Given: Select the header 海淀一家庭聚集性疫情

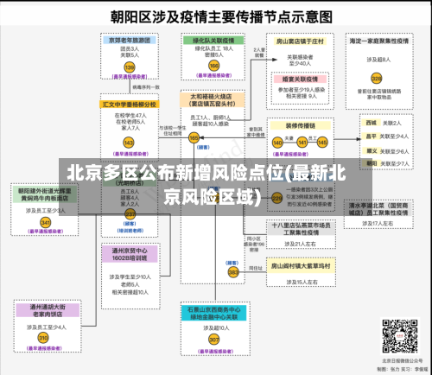Looking at the screenshot, I should pos(379,41).
